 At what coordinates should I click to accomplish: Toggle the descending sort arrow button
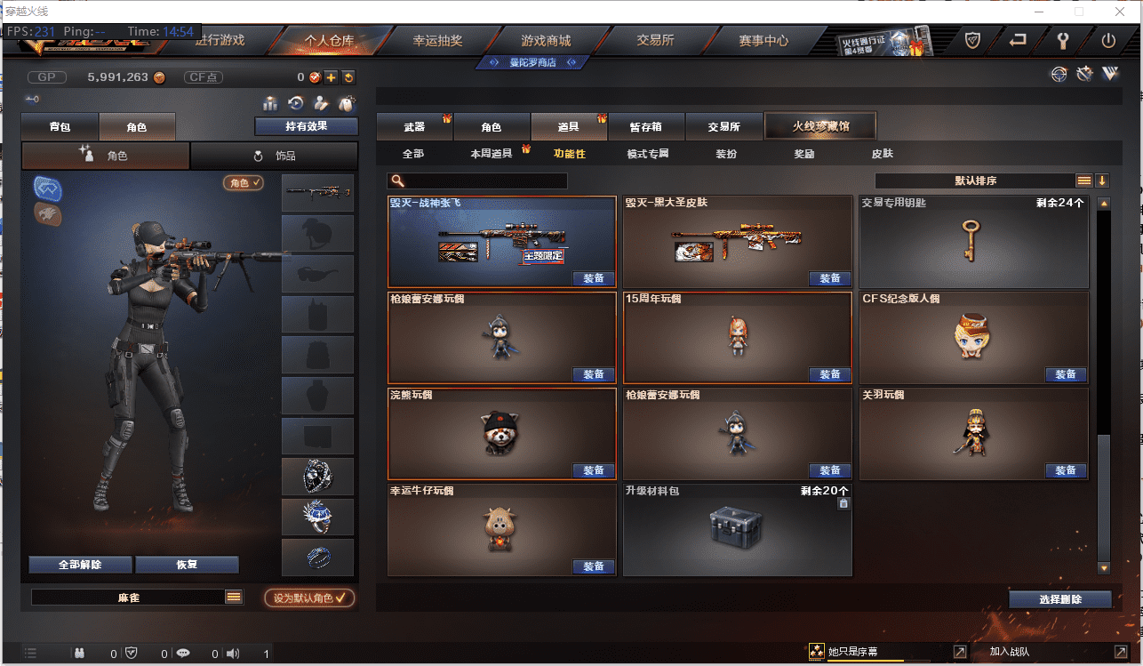click(1102, 181)
